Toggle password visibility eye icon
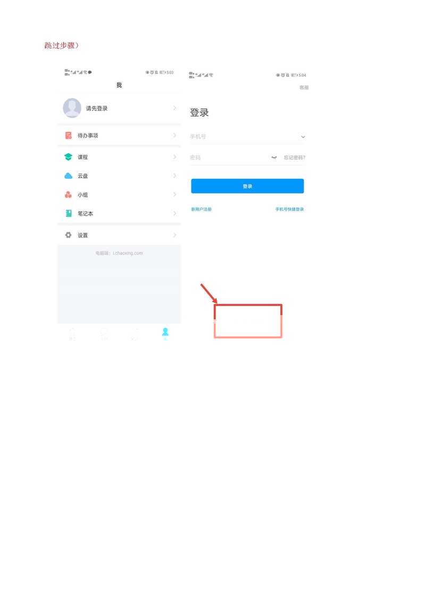Image resolution: width=425 pixels, height=602 pixels. coord(274,158)
